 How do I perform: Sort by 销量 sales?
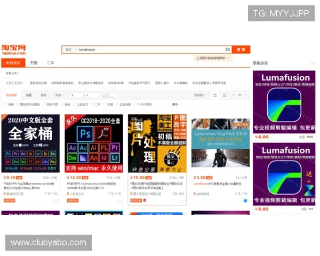[x=29, y=95]
